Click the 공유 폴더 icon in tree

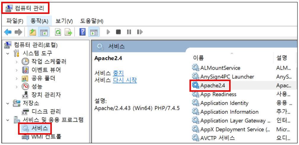click(25, 78)
